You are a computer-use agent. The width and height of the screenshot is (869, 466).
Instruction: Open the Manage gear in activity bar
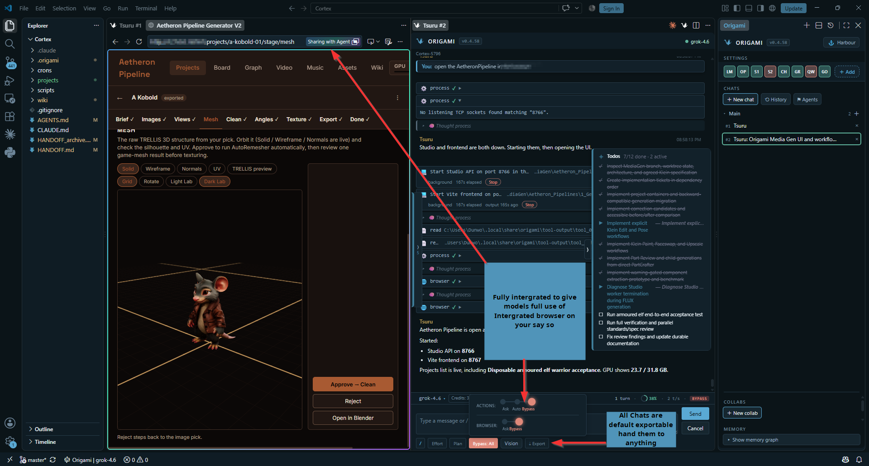point(10,441)
